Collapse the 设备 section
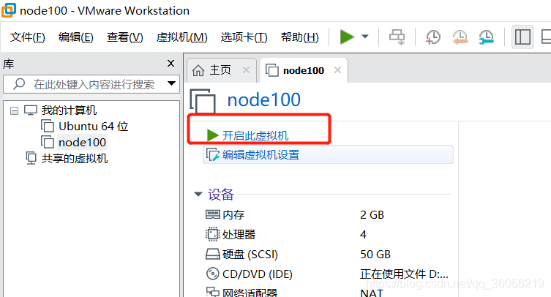551x297 pixels. coord(198,194)
